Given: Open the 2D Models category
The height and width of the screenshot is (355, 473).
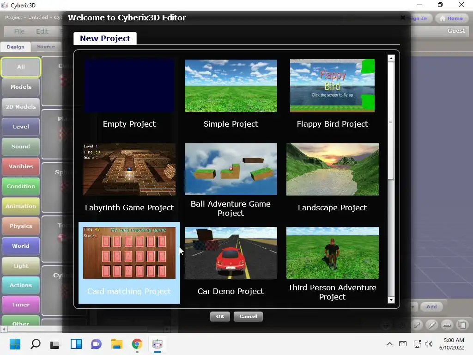Looking at the screenshot, I should pyautogui.click(x=21, y=107).
